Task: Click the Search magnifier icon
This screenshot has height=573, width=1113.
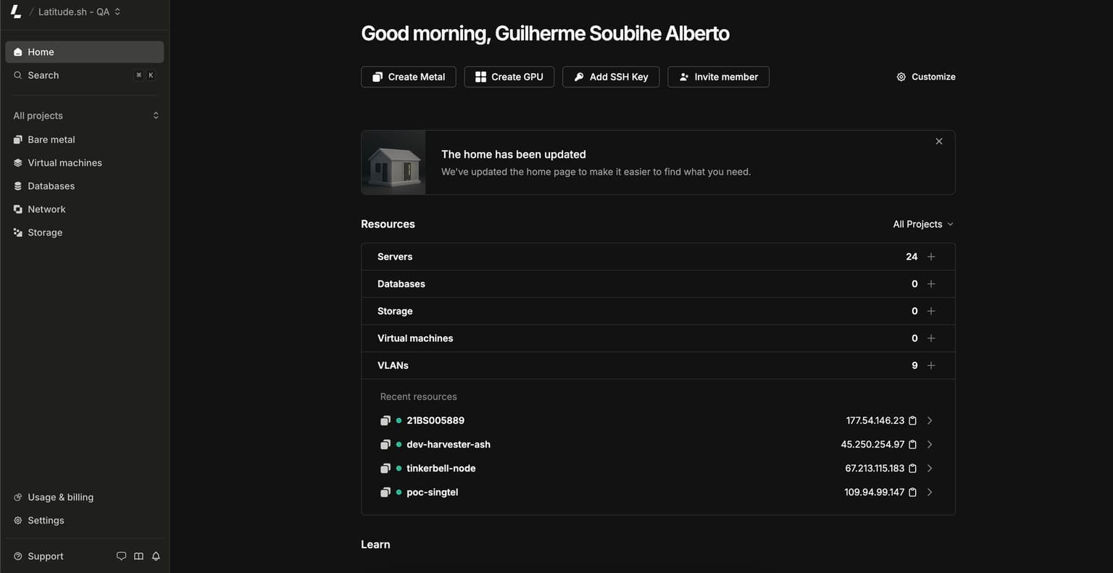Action: pyautogui.click(x=17, y=75)
